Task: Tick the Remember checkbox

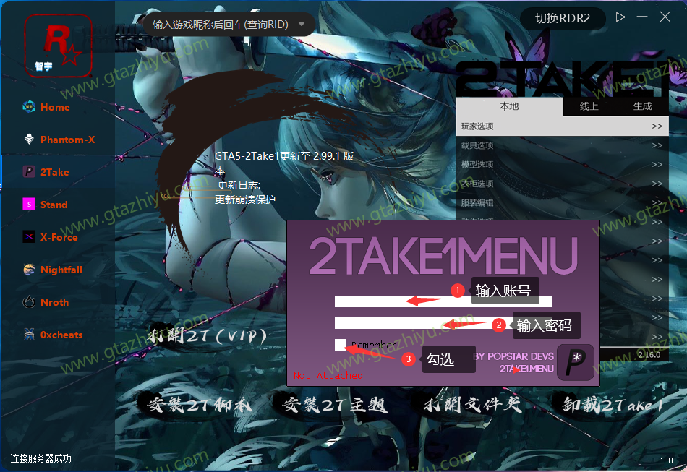Action: [x=341, y=345]
